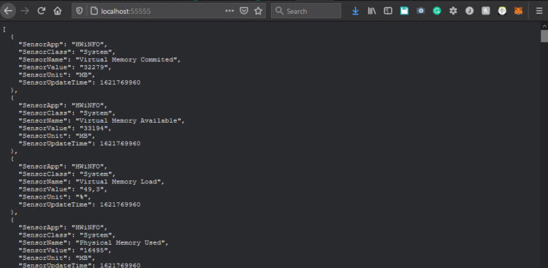Reload the localhost page
The image size is (548, 268).
click(41, 11)
